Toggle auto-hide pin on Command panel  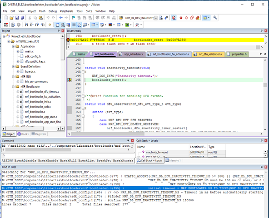[x=128, y=141]
